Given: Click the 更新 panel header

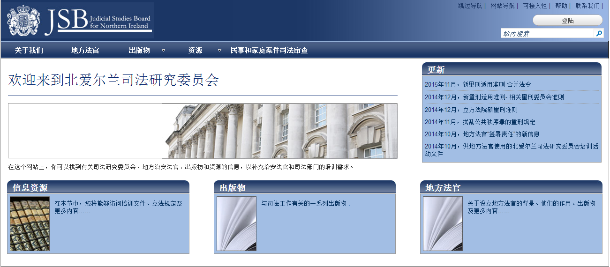Looking at the screenshot, I should [512, 69].
